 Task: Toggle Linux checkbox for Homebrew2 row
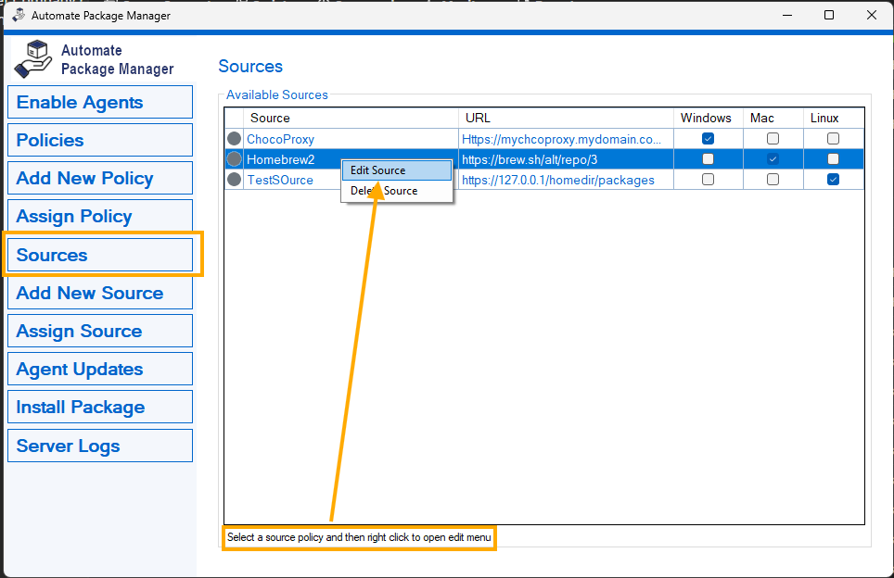833,159
